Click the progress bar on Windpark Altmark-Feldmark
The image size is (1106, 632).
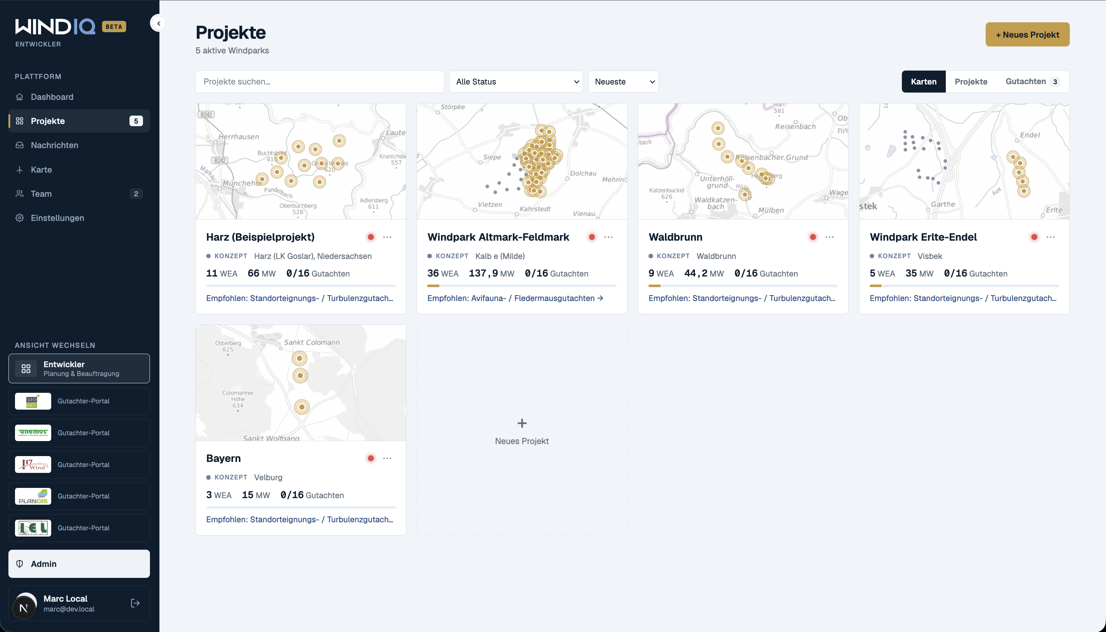522,286
